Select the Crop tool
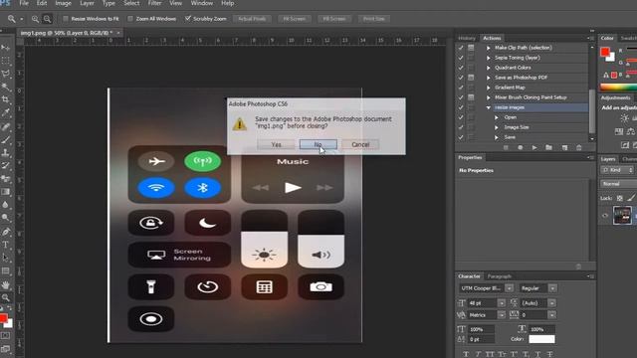Image resolution: width=637 pixels, height=358 pixels. pyautogui.click(x=5, y=99)
